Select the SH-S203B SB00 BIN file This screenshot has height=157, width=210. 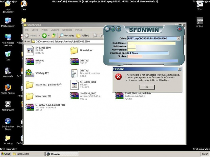pyautogui.click(x=38, y=50)
